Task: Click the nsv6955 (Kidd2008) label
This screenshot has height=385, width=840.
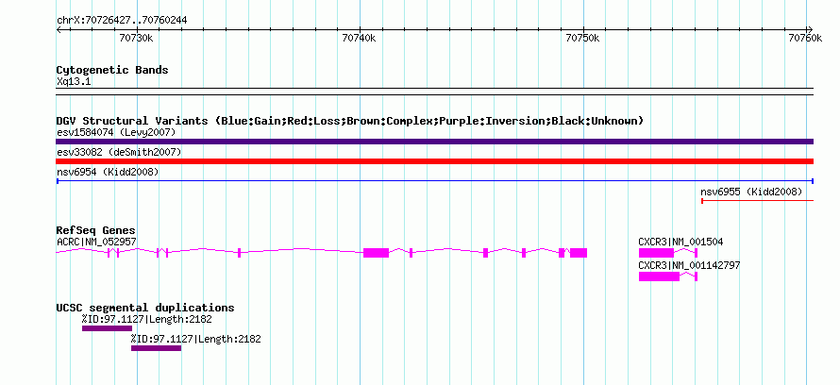Action: (751, 192)
